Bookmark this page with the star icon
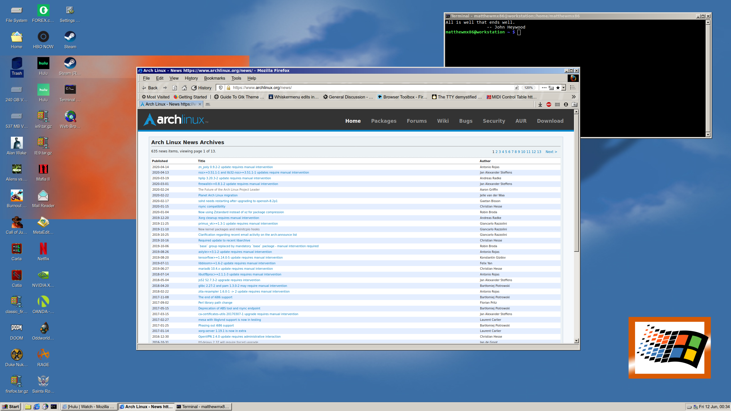Screen dimensions: 731x411 tap(558, 88)
